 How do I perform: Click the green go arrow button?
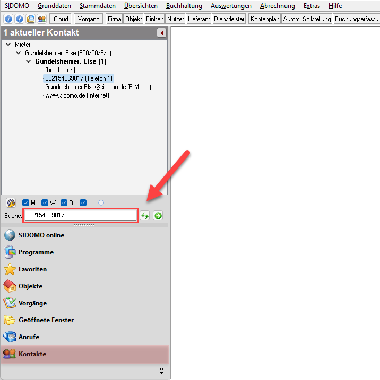[x=158, y=216]
